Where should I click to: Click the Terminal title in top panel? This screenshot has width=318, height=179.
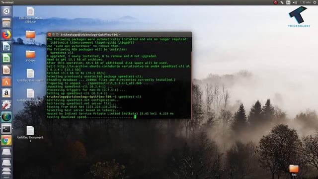(7, 2)
